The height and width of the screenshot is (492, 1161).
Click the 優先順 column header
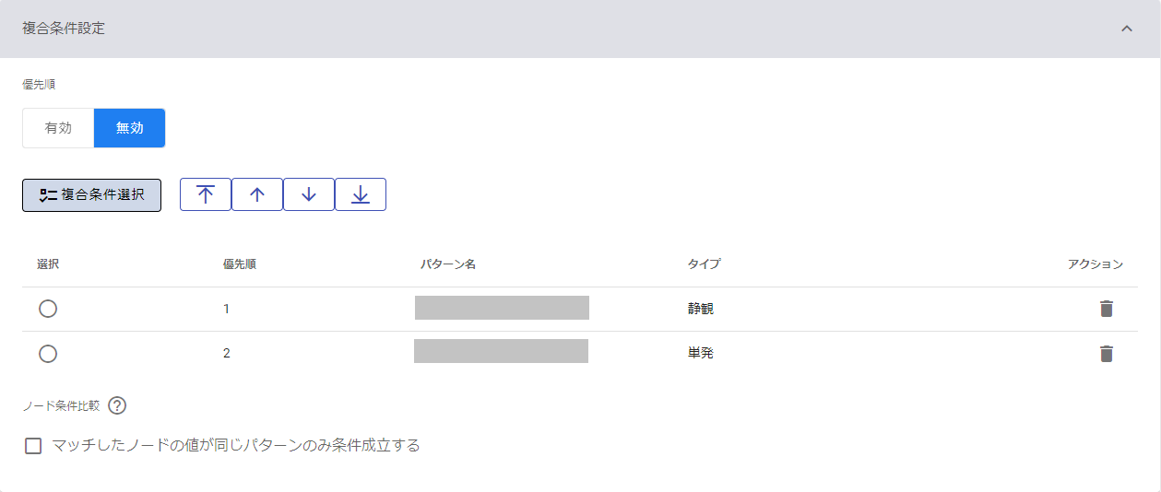(x=240, y=264)
